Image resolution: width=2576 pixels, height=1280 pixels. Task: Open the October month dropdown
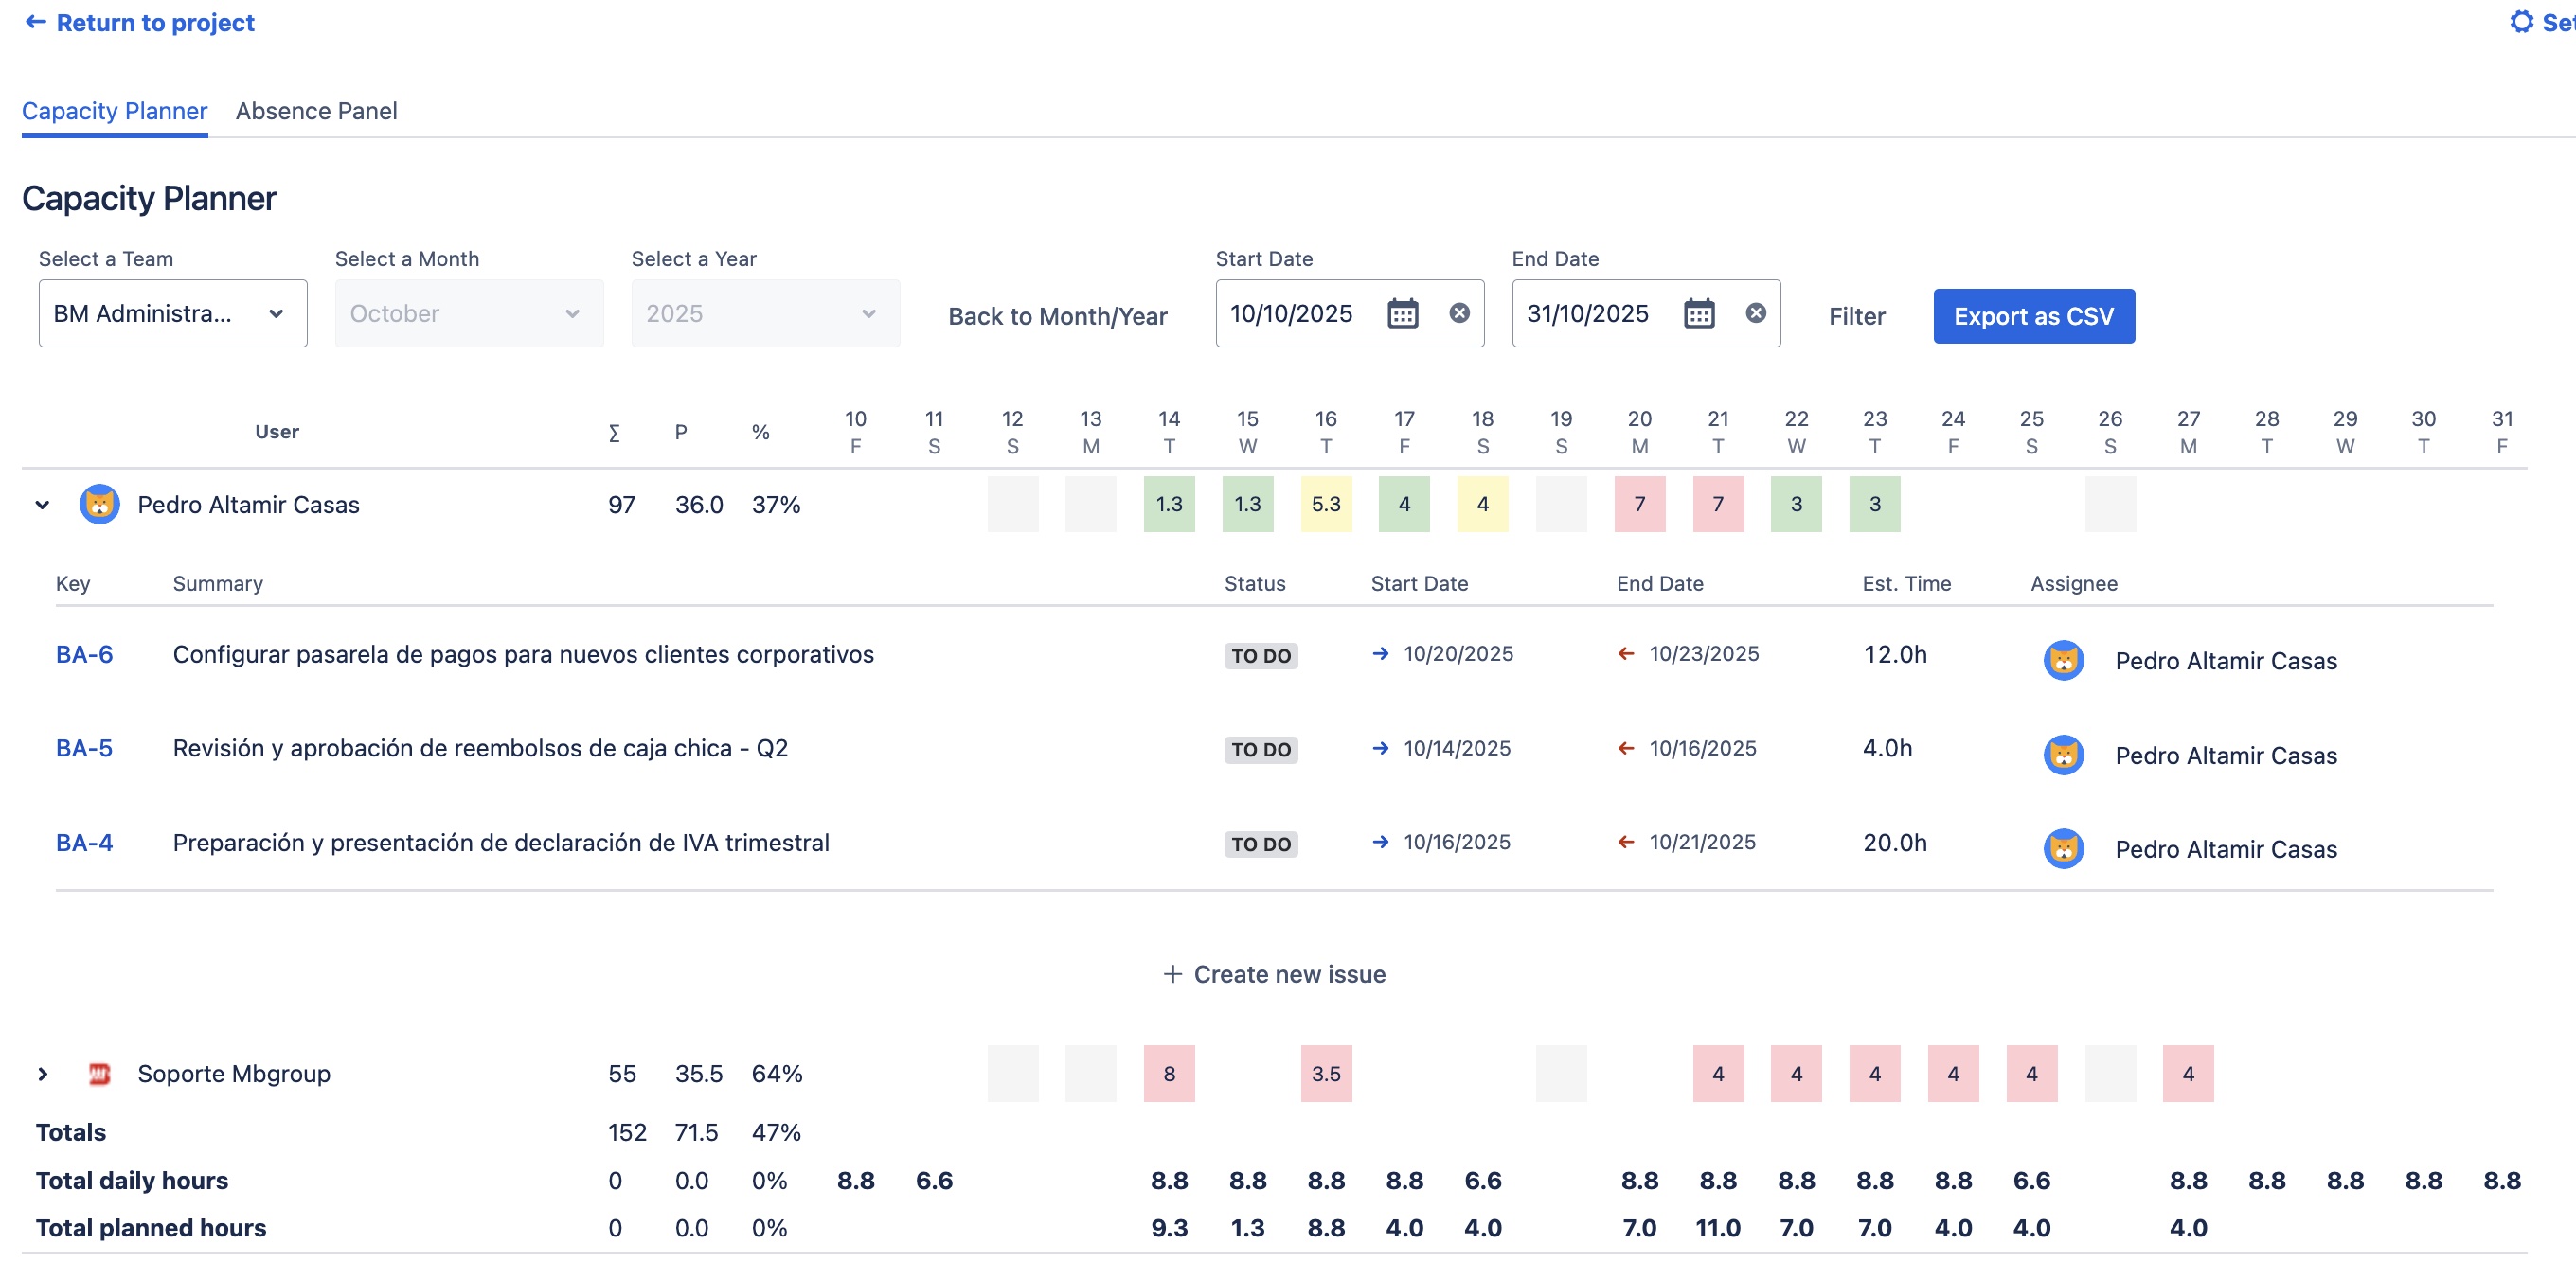[x=469, y=314]
